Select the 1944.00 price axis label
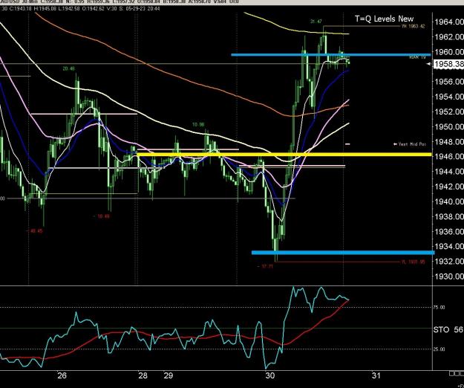The width and height of the screenshot is (464, 388). tap(448, 171)
